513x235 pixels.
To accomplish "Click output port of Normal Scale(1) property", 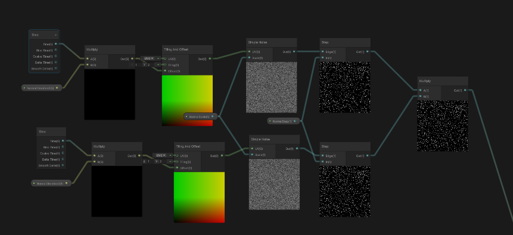I will pos(212,117).
